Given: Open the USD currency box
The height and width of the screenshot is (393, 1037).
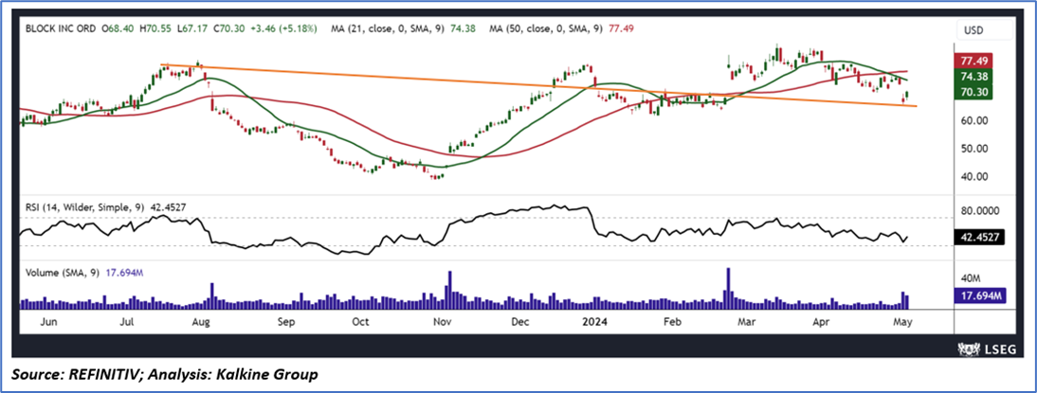Looking at the screenshot, I should [986, 29].
